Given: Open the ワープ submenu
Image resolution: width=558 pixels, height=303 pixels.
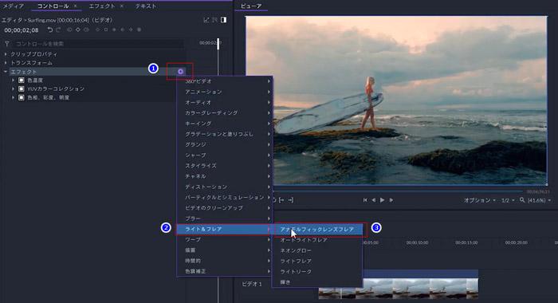Looking at the screenshot, I should (x=225, y=240).
